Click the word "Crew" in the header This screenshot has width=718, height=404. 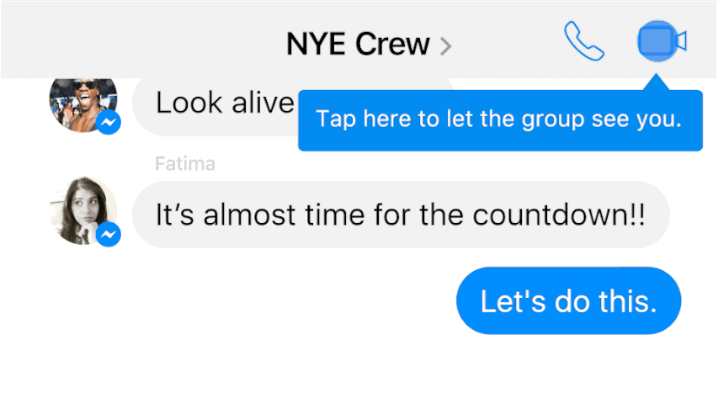pyautogui.click(x=392, y=44)
